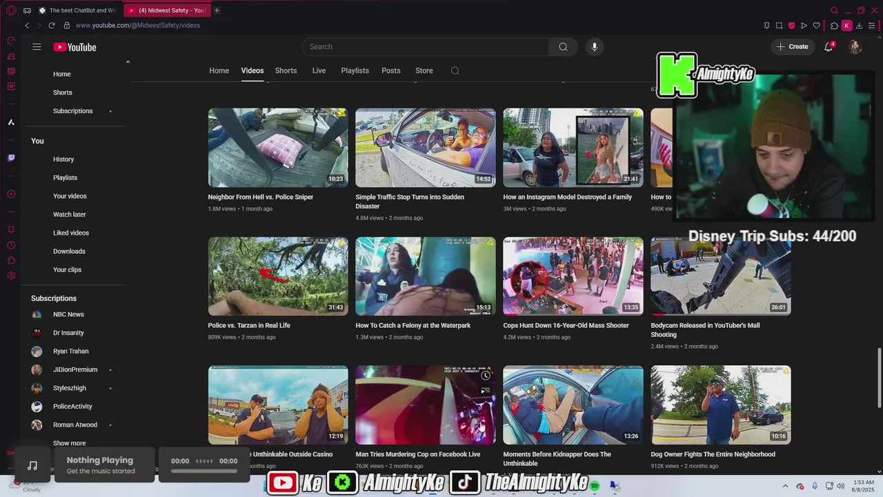The image size is (883, 497).
Task: Click the search magnifier button
Action: pyautogui.click(x=563, y=47)
